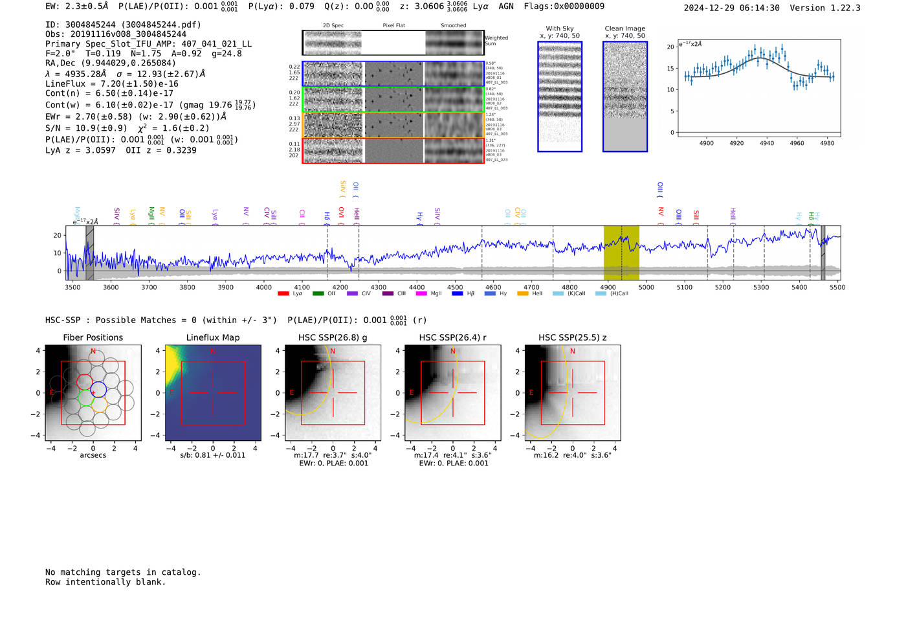This screenshot has height=617, width=906.
Task: Select the (H)CaII legend swatch
Action: 601,294
